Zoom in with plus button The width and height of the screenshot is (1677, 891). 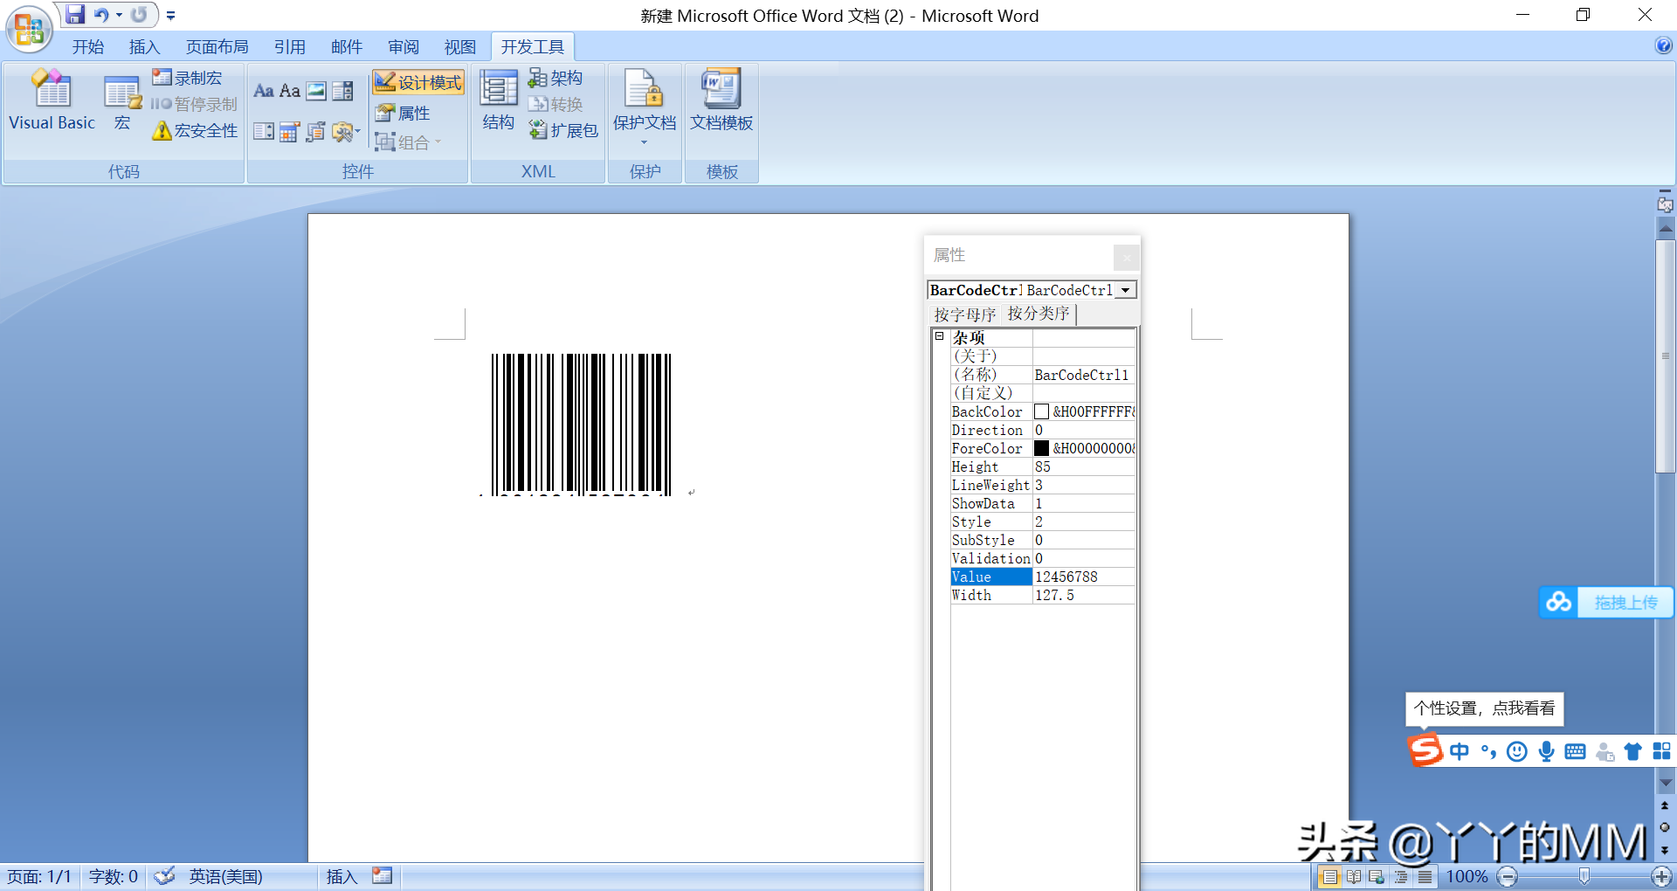1660,876
